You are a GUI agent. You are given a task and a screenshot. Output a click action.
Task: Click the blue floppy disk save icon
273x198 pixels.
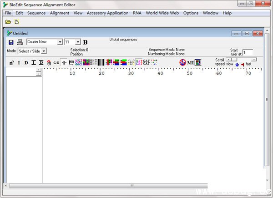click(11, 42)
